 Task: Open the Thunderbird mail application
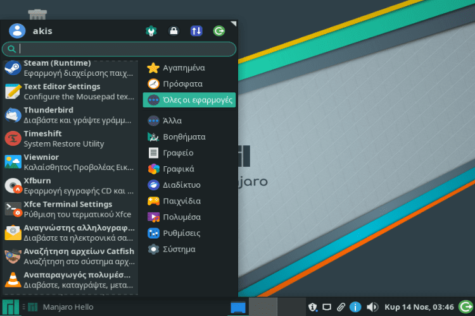tap(70, 115)
